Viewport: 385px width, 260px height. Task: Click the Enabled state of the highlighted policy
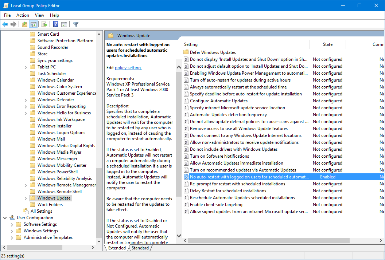[x=327, y=177]
